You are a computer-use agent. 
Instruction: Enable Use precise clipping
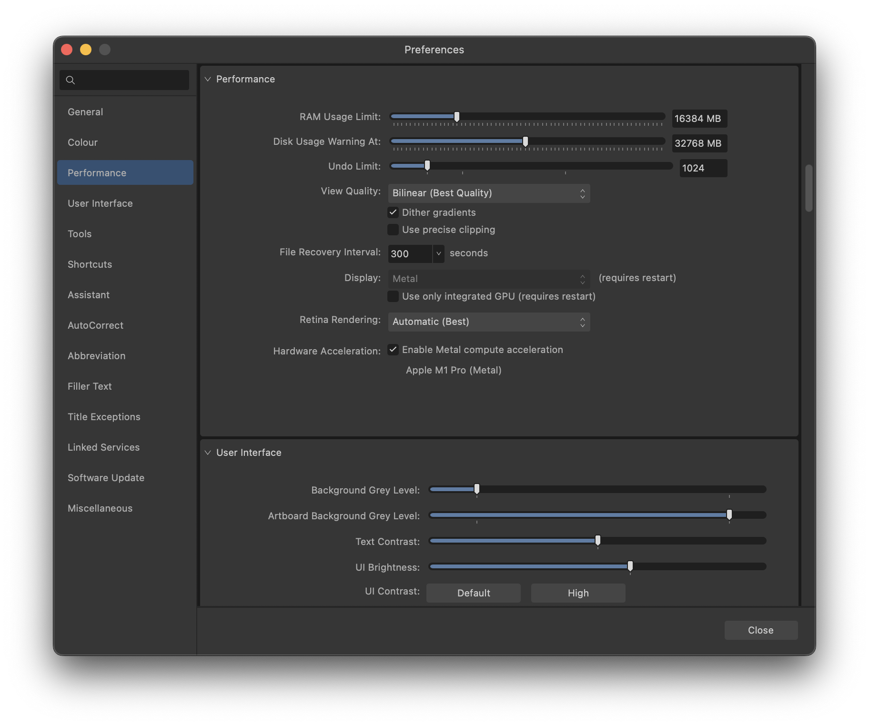click(x=393, y=230)
